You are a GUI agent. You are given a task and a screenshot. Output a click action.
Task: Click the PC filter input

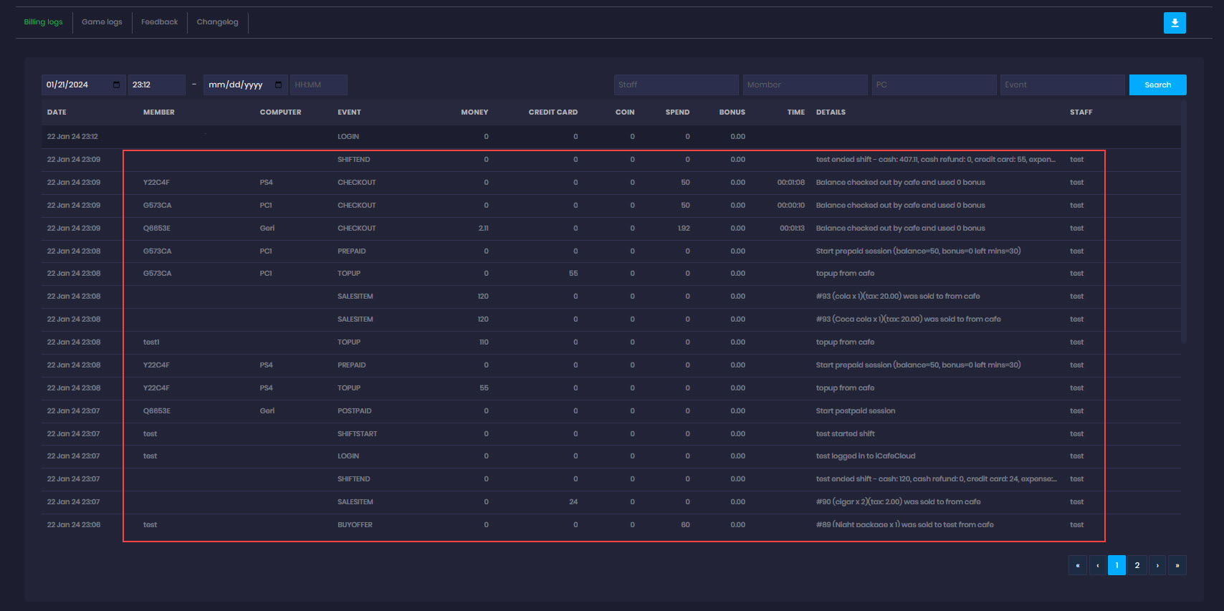point(933,85)
